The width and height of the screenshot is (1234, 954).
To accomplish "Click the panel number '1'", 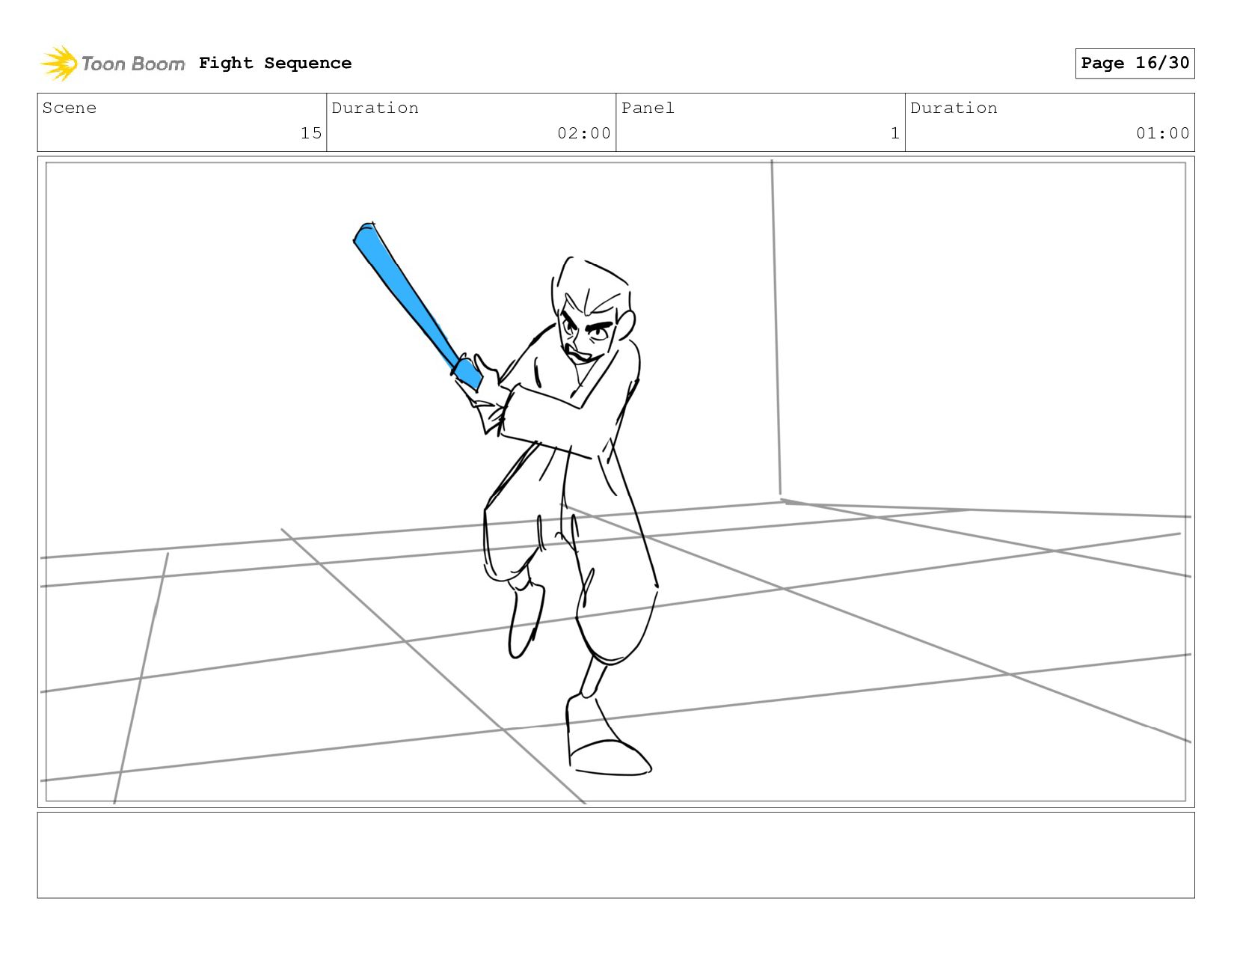I will pos(895,133).
